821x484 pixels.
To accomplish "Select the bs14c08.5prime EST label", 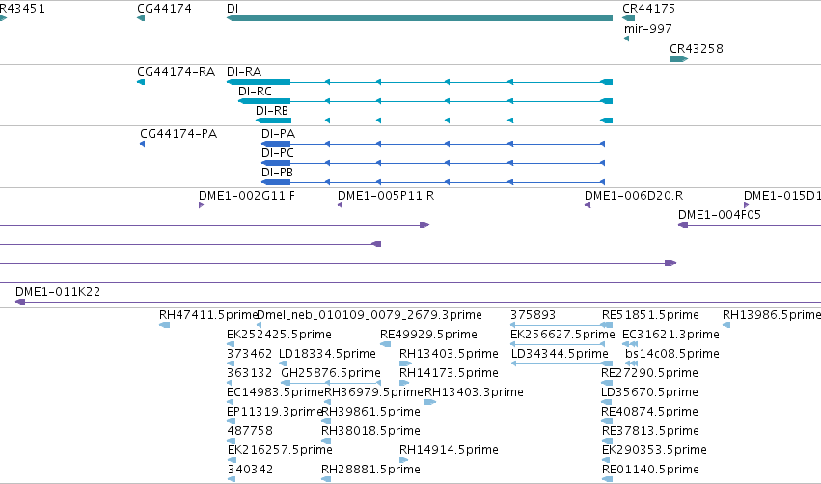I will (672, 354).
